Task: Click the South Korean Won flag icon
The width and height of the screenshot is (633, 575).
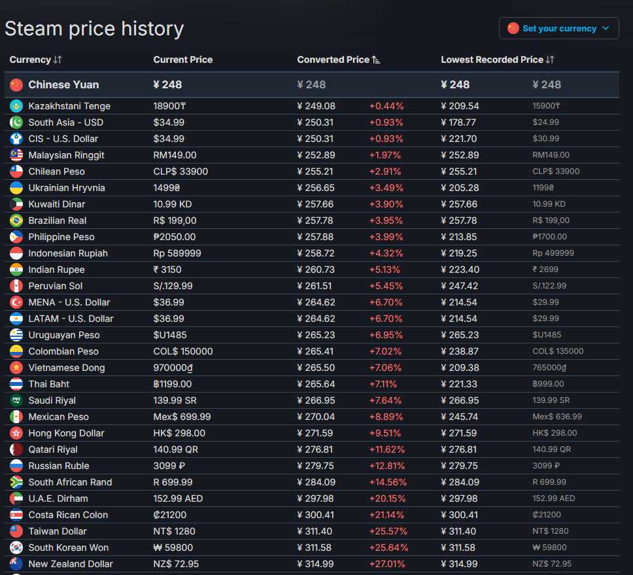Action: click(x=16, y=548)
